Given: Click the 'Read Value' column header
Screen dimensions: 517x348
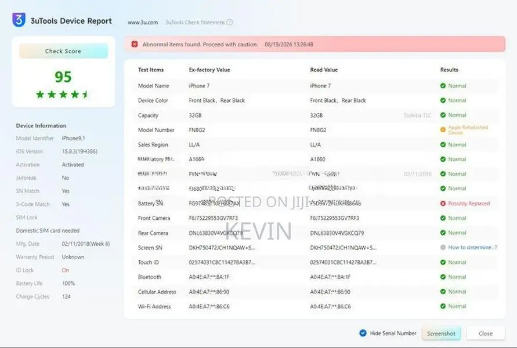Looking at the screenshot, I should [324, 70].
